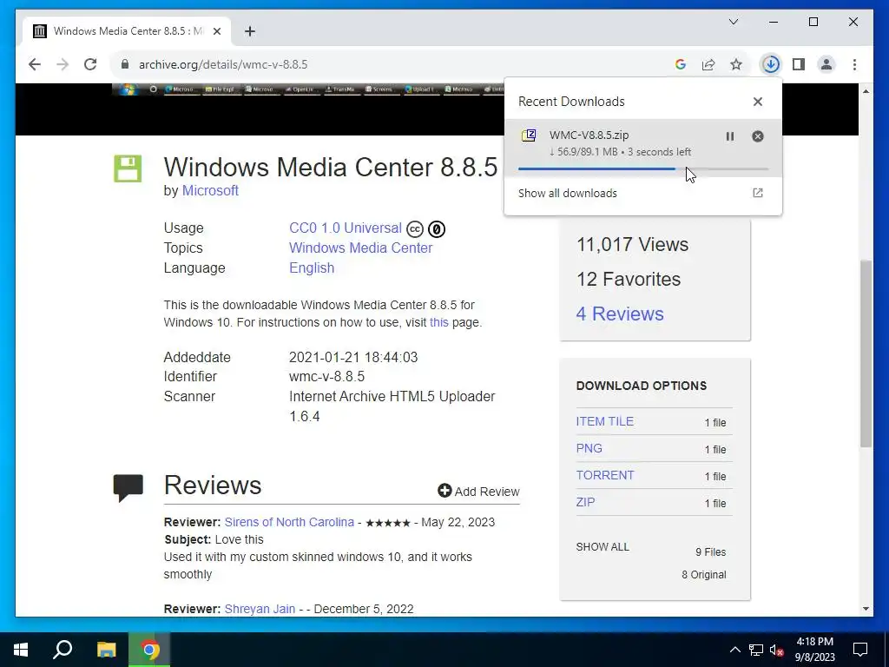
Task: Click the identifier 'wmc-v-8.8.5' text
Action: point(326,377)
